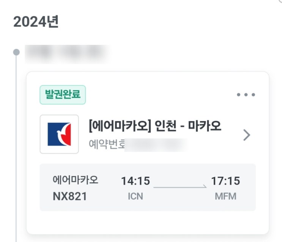This screenshot has height=242, width=282.
Task: Click the 에어마카오 airline name in flight row
Action: [x=75, y=180]
